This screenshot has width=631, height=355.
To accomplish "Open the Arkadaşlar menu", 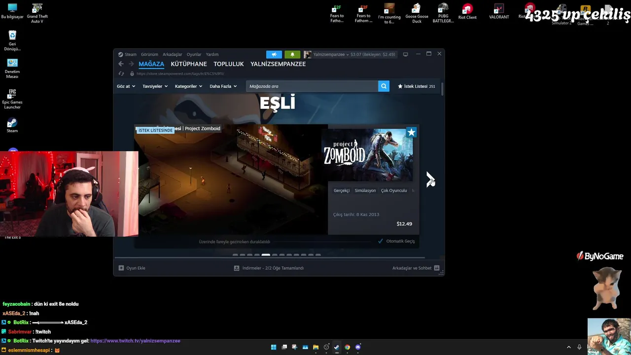I will [173, 55].
